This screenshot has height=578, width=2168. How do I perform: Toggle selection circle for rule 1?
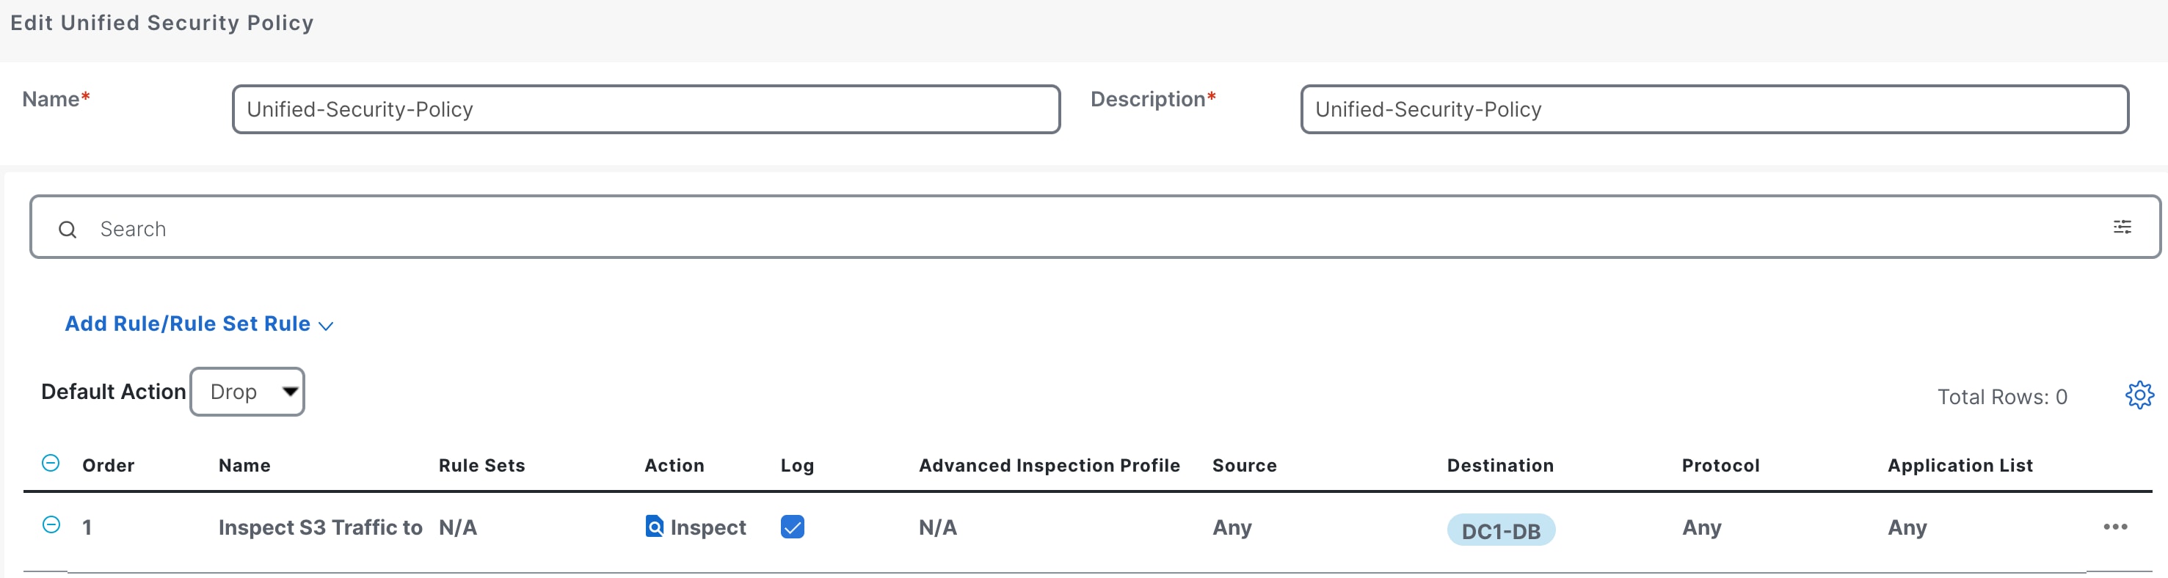51,525
